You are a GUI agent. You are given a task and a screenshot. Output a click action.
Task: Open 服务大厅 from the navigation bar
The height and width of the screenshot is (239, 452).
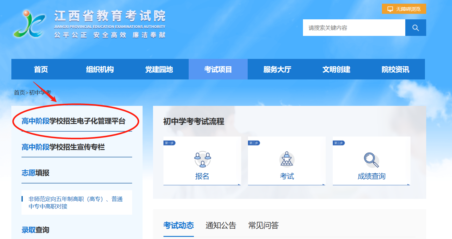[x=277, y=69]
